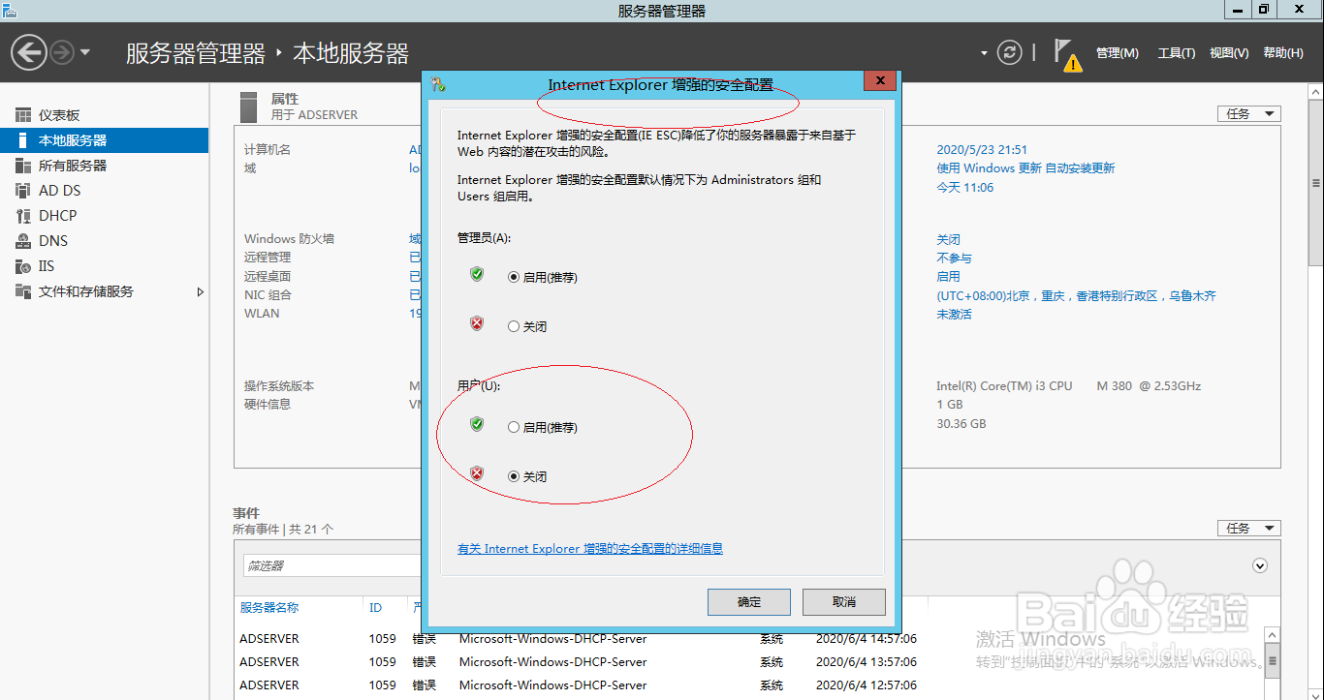
Task: Select 管理员 启用(推荐) radio button
Action: [x=514, y=277]
